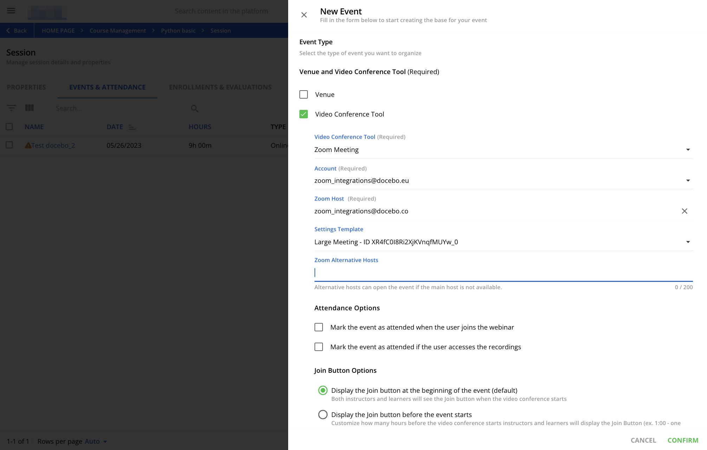Image resolution: width=707 pixels, height=450 pixels.
Task: Open the Rows per page Auto dropdown
Action: pos(96,441)
